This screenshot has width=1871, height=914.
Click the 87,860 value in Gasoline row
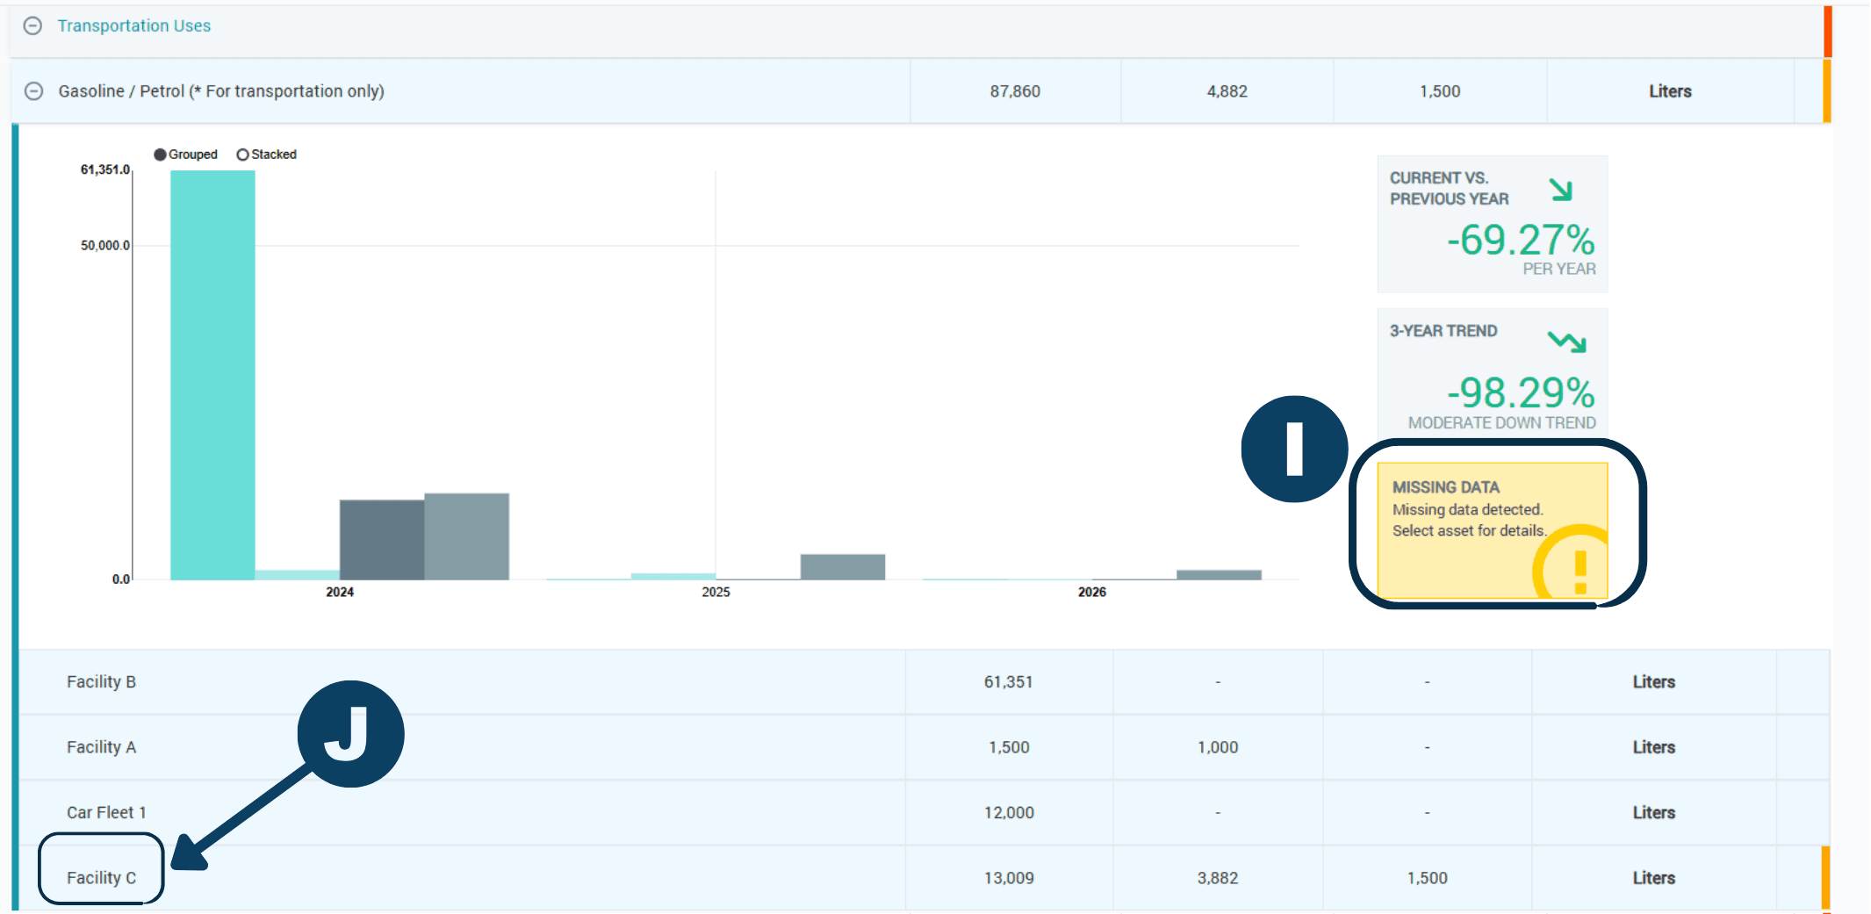[1015, 91]
